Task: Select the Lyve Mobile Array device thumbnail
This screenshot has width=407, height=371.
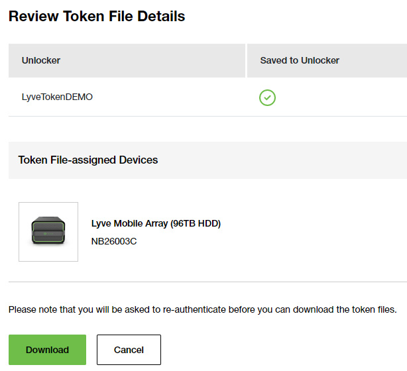Action: coord(48,232)
